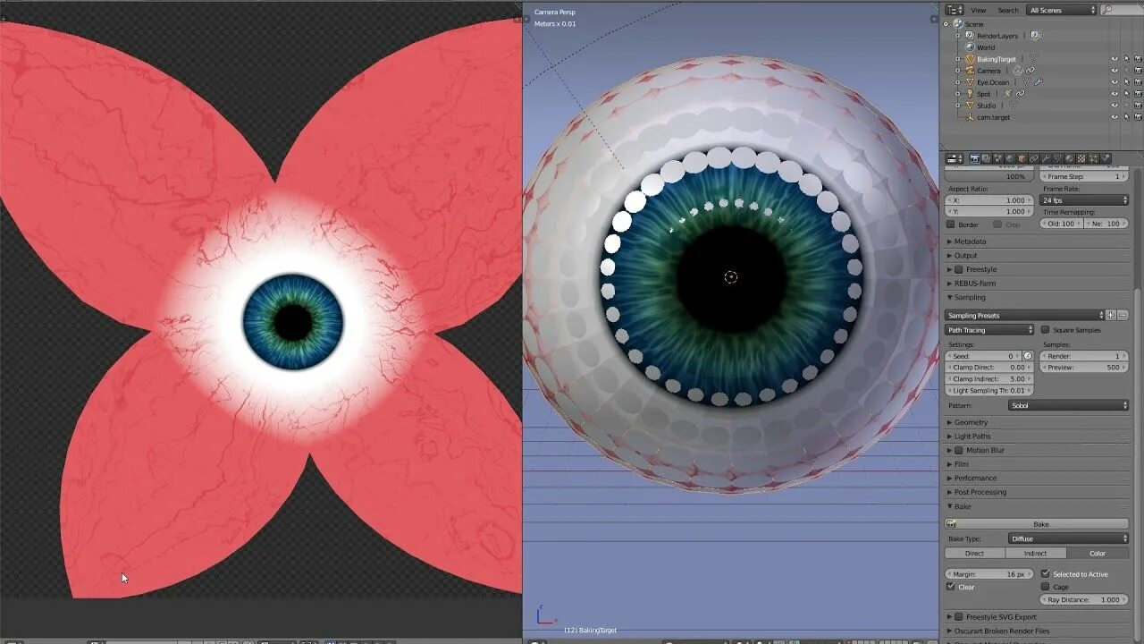Open the Mesh Data triangle tab icon

click(1057, 158)
